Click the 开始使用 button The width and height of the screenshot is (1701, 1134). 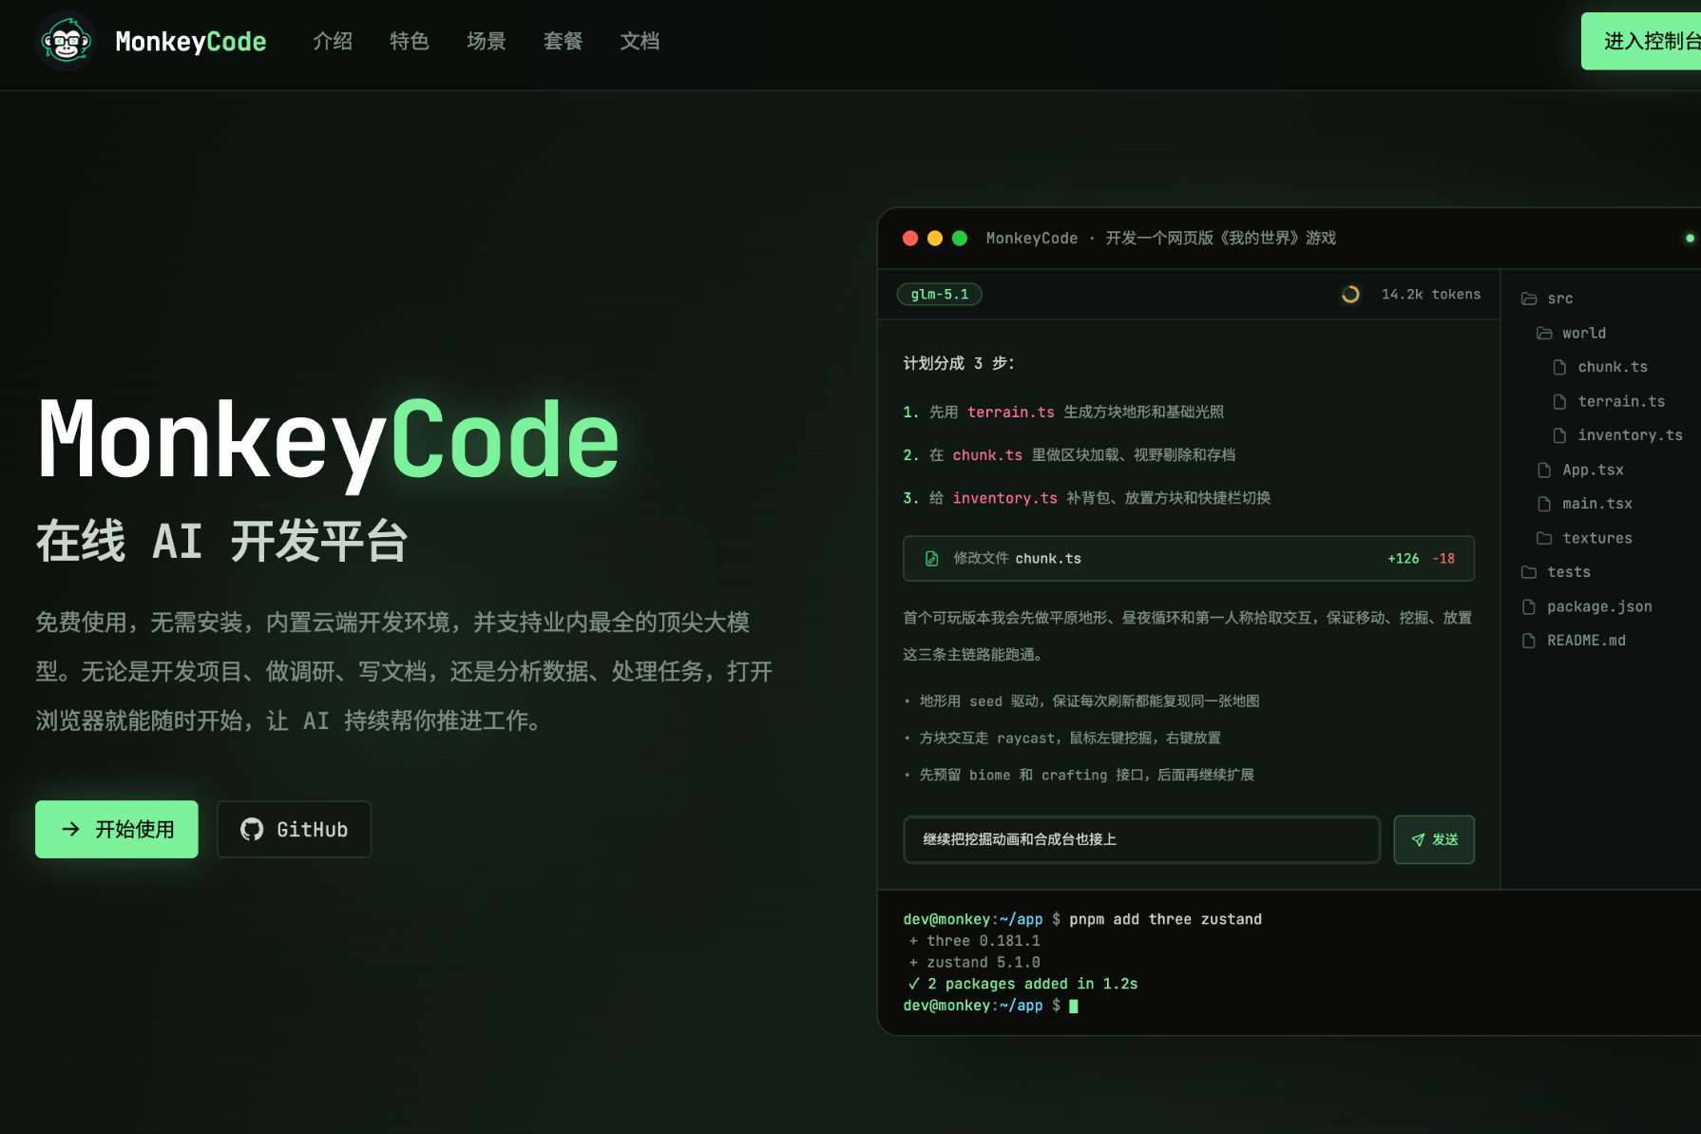point(117,829)
